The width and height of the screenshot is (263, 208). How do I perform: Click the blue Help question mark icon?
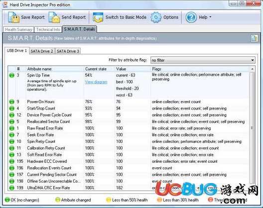[x=191, y=17]
